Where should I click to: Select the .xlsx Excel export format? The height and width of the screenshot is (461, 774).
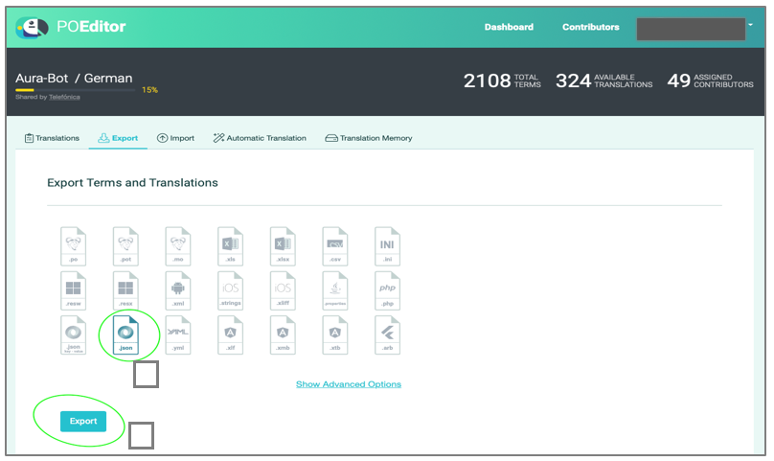(x=283, y=246)
